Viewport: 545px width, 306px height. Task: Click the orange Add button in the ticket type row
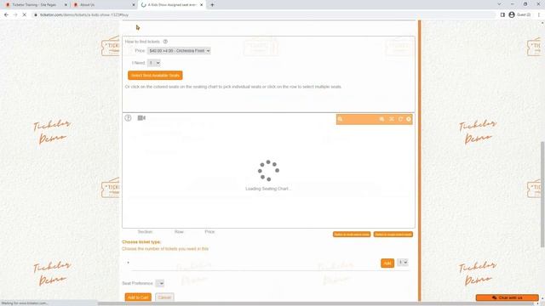pyautogui.click(x=387, y=263)
